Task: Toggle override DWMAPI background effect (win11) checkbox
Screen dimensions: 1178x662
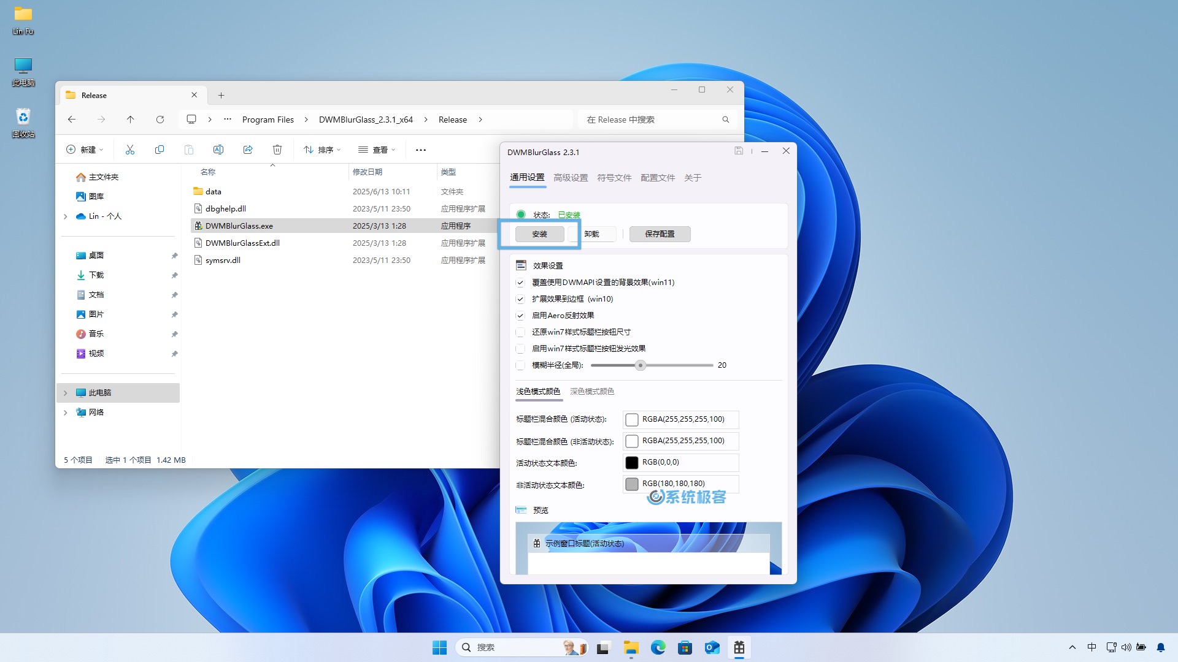Action: pyautogui.click(x=520, y=283)
